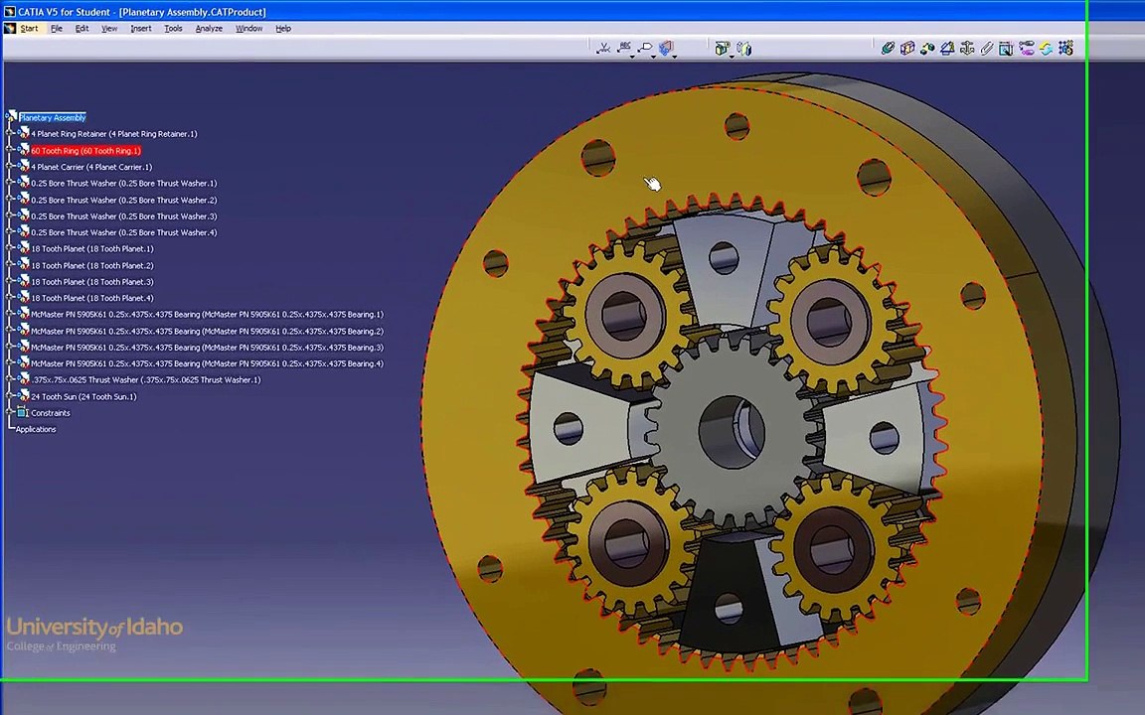Expand the 0.25 Bore Thrust Washer.3 node

coord(10,215)
